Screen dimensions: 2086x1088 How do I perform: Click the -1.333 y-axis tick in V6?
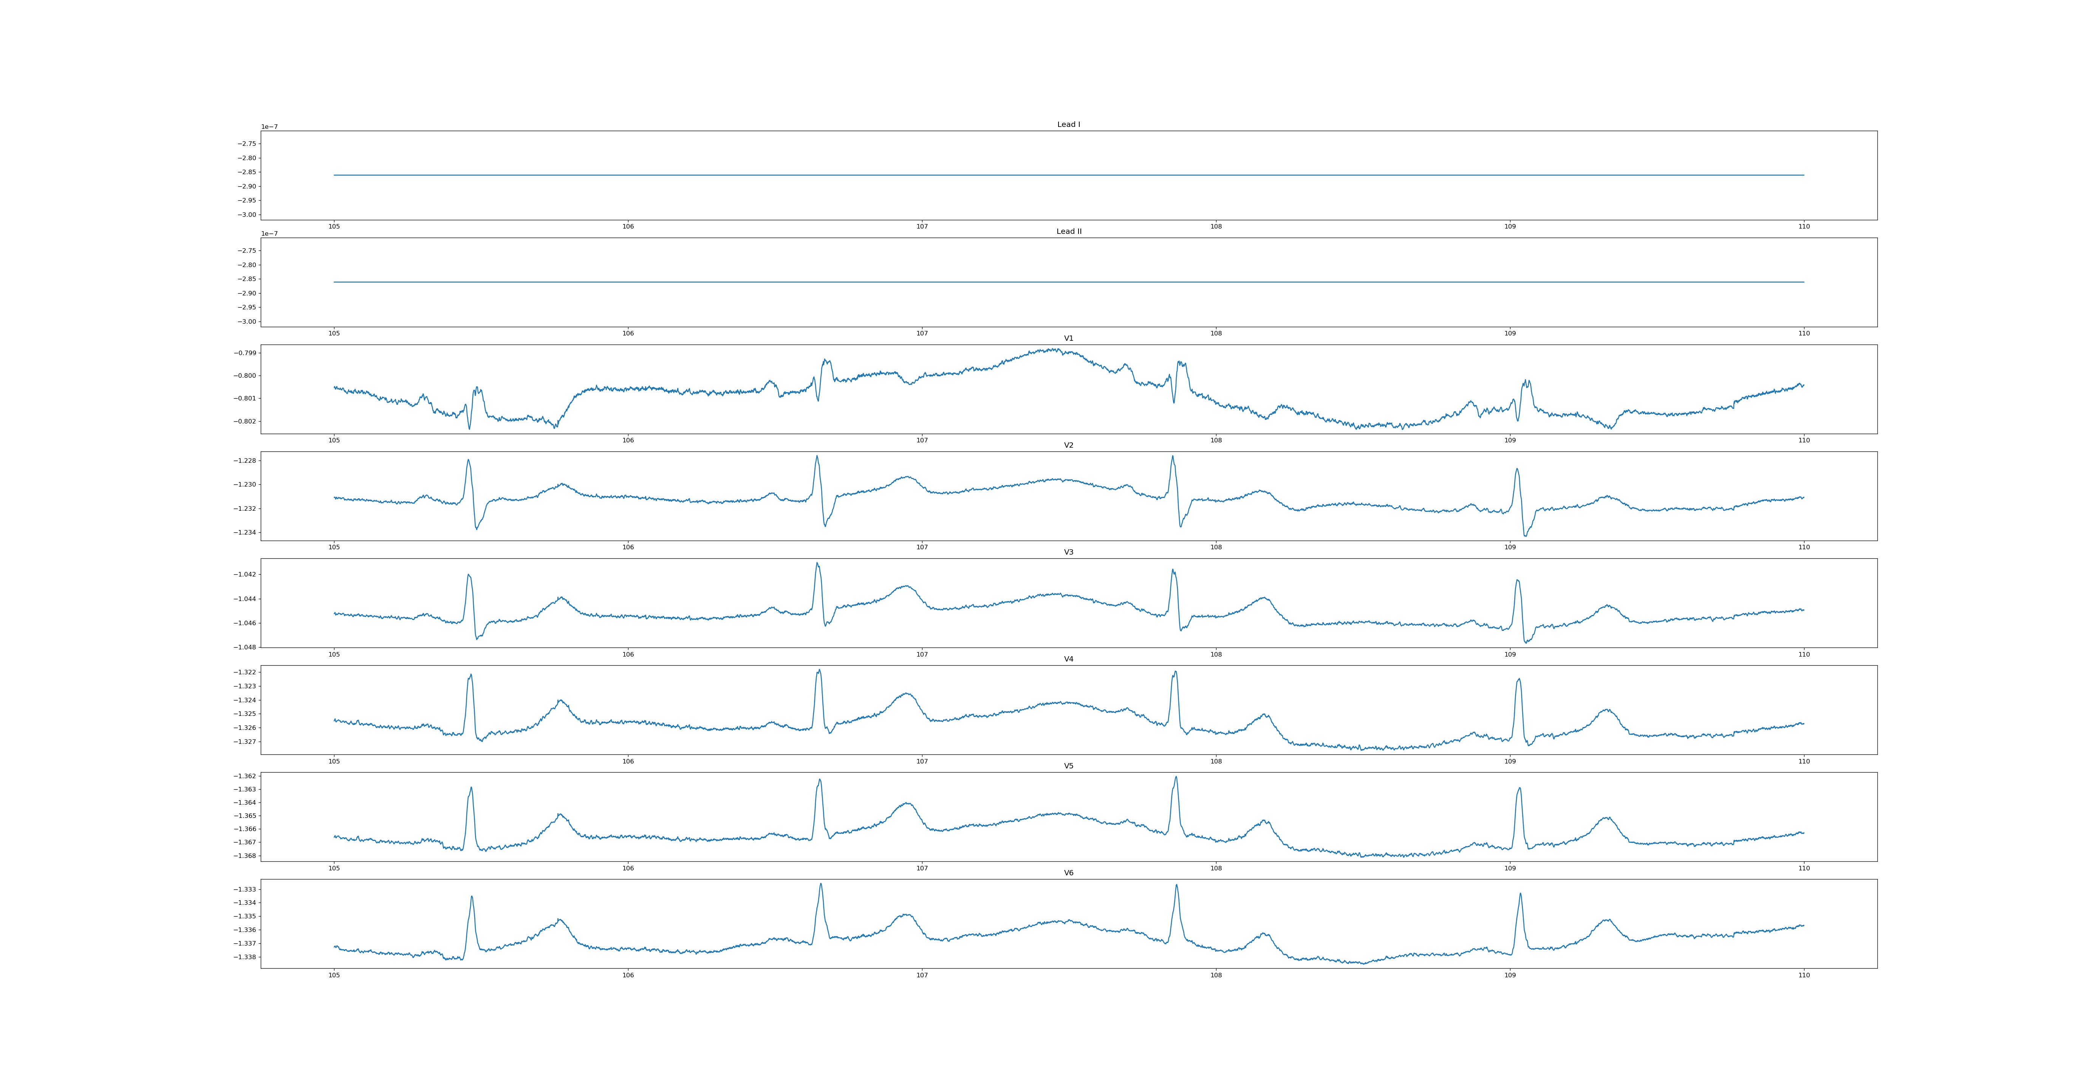(245, 890)
